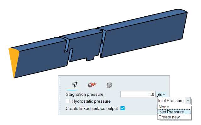Expand the Inlet Pressure combo box arrow
Image resolution: width=201 pixels, height=125 pixels.
point(188,101)
